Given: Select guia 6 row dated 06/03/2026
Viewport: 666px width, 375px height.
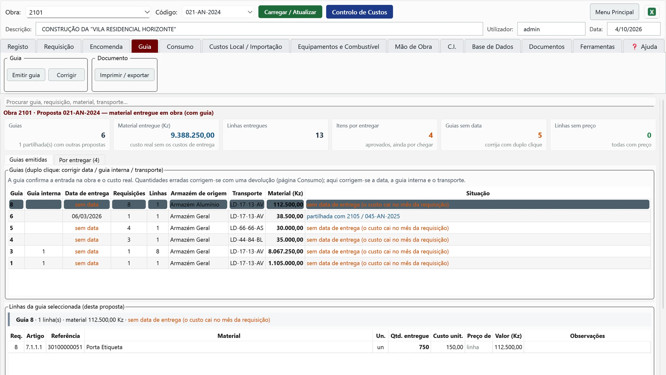Looking at the screenshot, I should [x=329, y=216].
